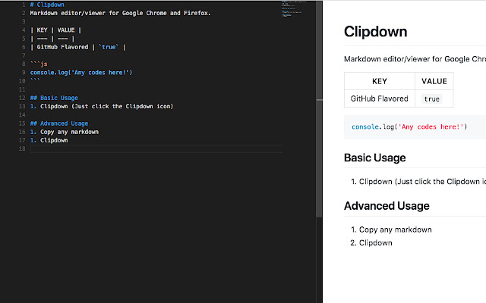Click the '1. Copy any markdown' editor line
486x303 pixels.
(64, 132)
